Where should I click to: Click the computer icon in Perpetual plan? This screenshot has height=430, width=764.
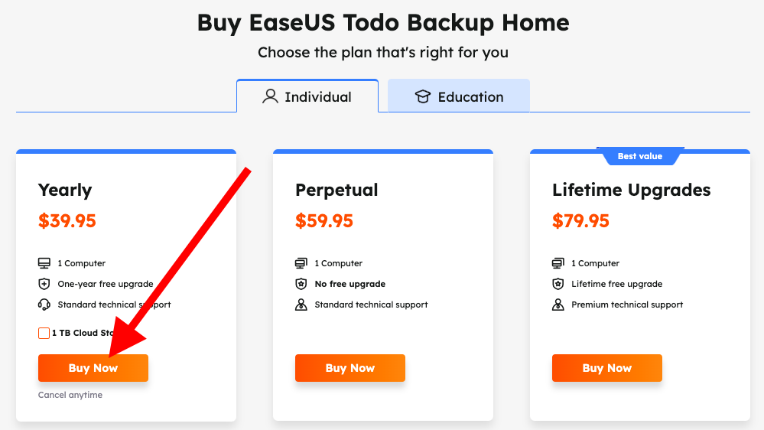click(x=301, y=263)
